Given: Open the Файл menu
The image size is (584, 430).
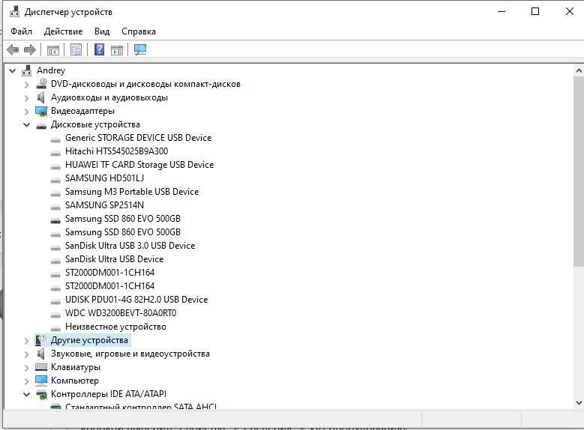Looking at the screenshot, I should coord(22,31).
